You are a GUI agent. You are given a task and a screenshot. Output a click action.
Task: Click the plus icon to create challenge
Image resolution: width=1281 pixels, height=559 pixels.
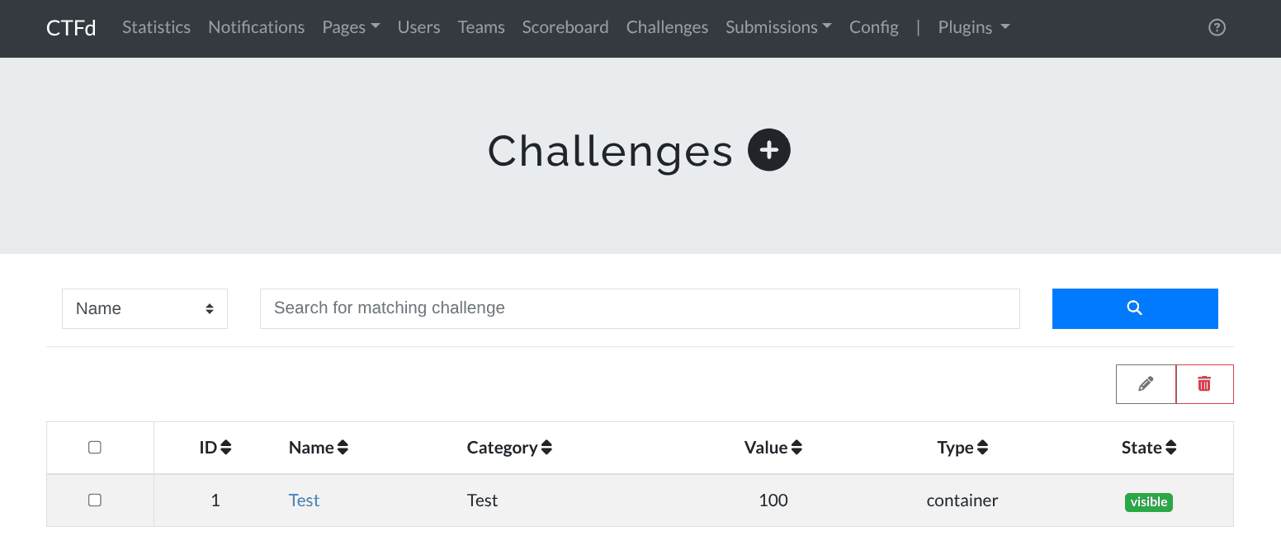coord(768,150)
